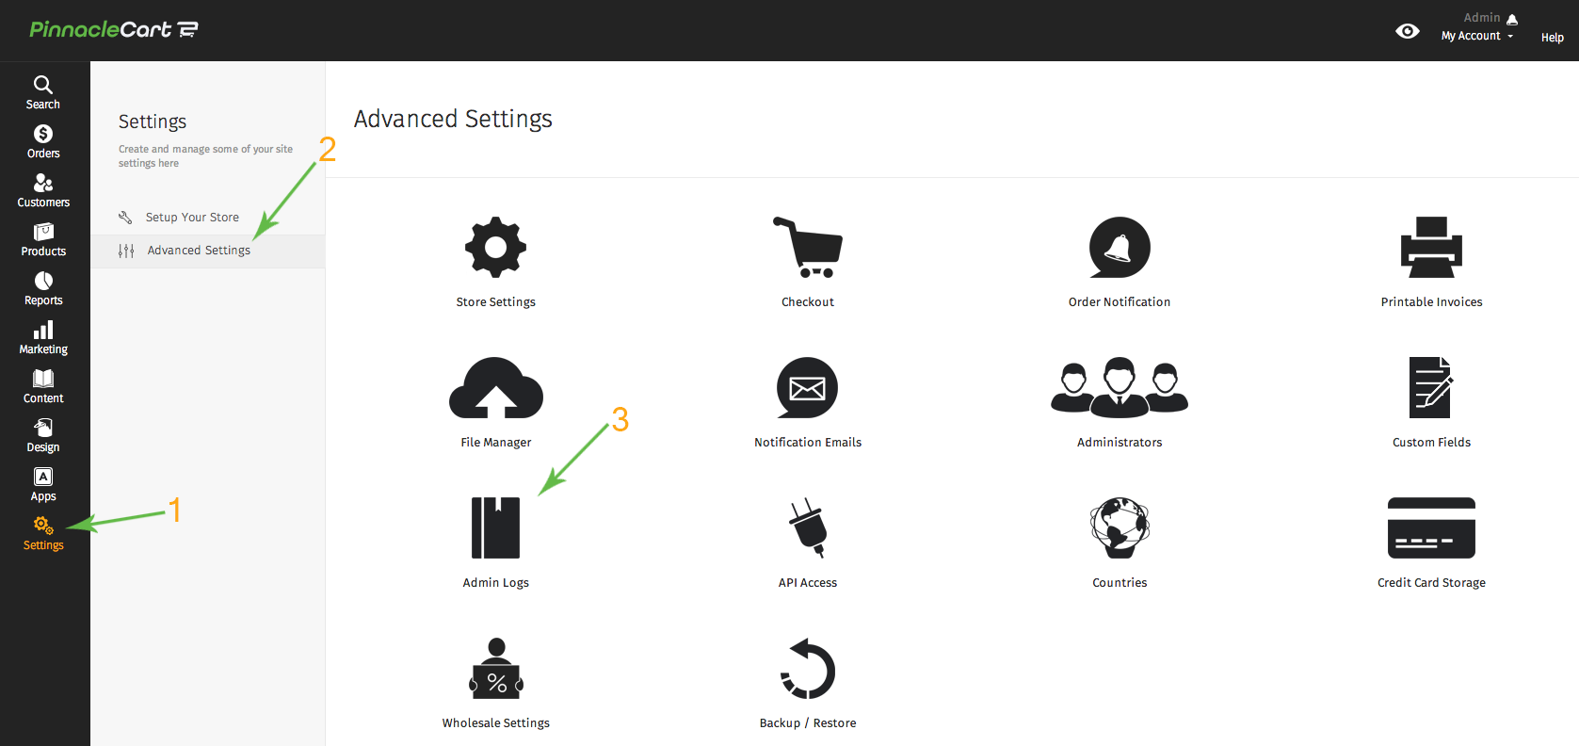Viewport: 1579px width, 746px height.
Task: Open Notification Emails envelope icon
Action: (807, 387)
